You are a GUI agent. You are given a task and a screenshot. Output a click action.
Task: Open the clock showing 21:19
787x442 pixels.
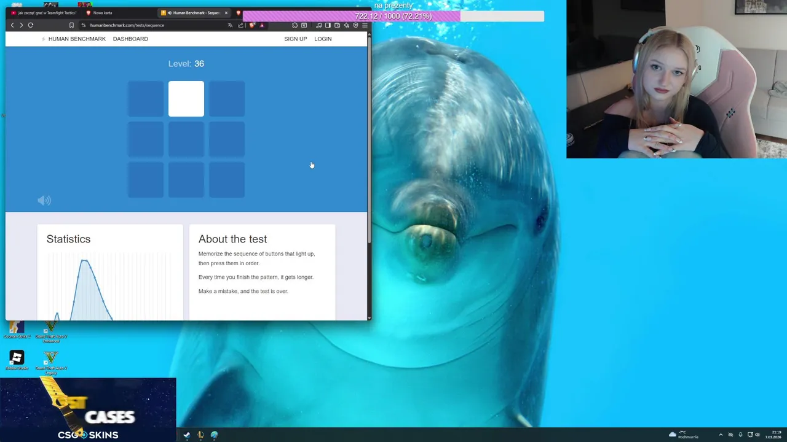pos(773,435)
